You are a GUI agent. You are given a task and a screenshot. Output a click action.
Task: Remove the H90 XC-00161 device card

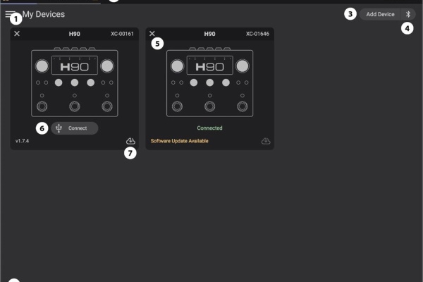click(17, 33)
